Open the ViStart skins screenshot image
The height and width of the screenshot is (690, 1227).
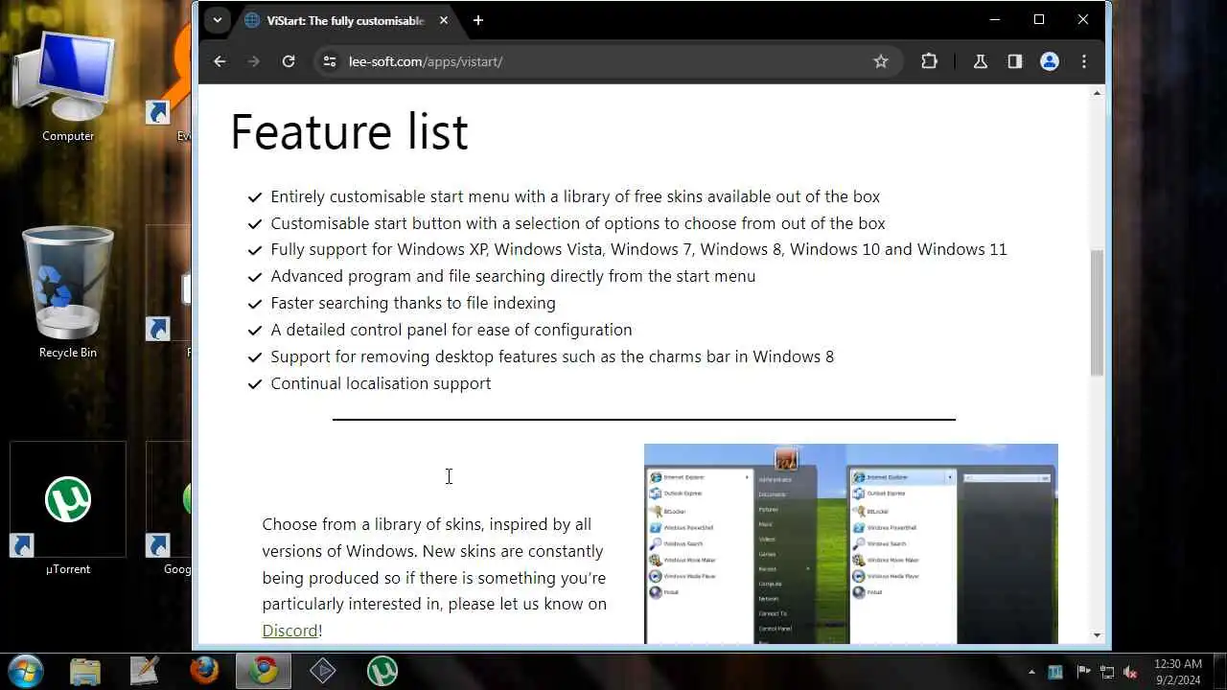(851, 543)
